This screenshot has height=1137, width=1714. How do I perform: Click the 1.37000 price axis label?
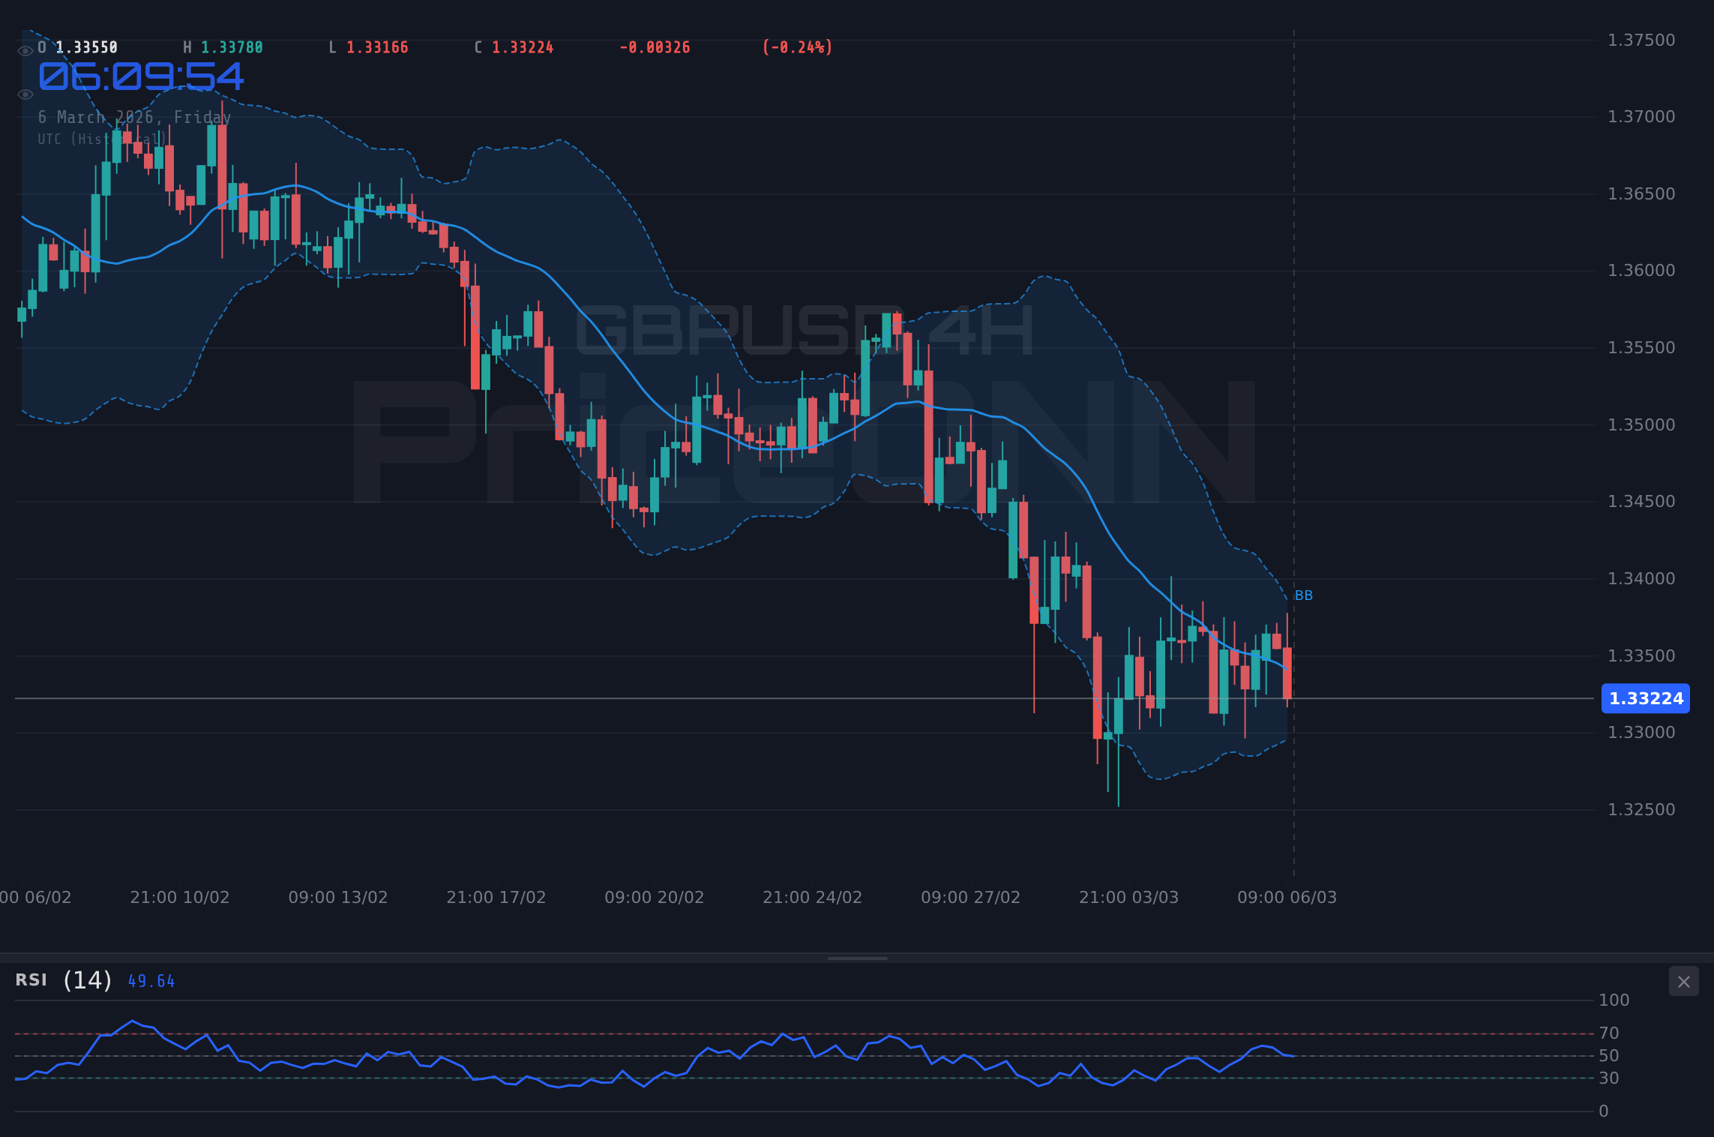(x=1641, y=117)
